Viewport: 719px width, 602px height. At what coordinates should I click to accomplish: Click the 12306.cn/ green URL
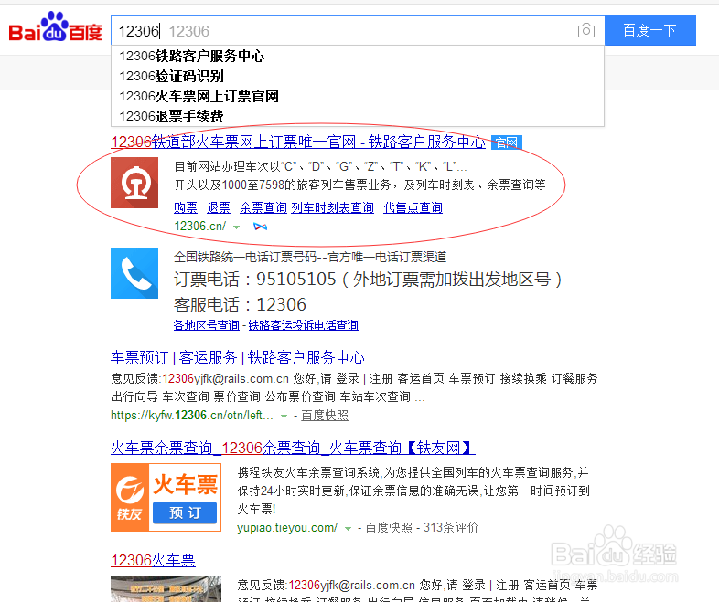pyautogui.click(x=200, y=227)
